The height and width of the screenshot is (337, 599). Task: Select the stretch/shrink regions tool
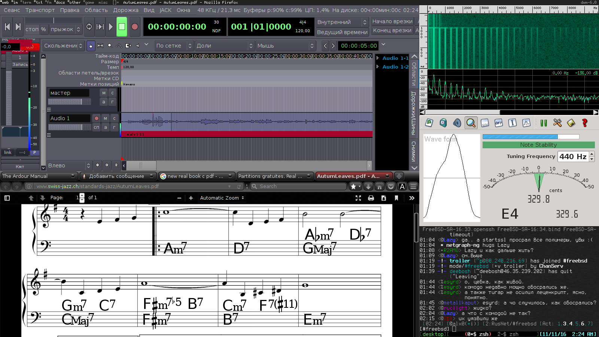coord(128,46)
